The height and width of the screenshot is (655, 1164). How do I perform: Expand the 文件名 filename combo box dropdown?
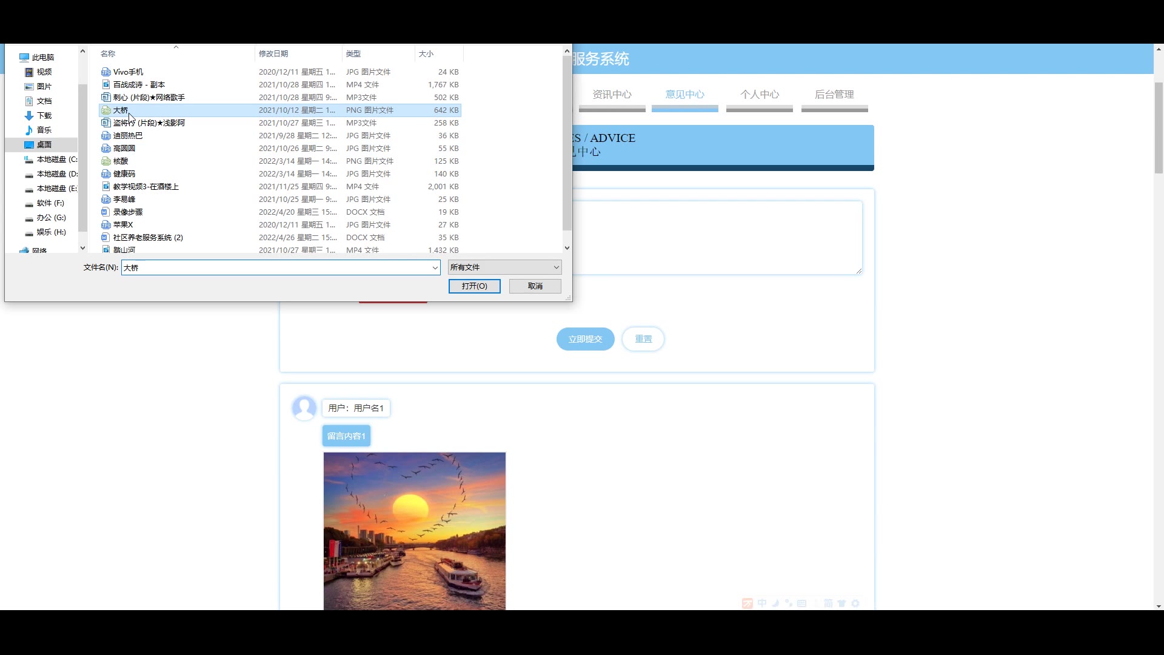point(435,267)
